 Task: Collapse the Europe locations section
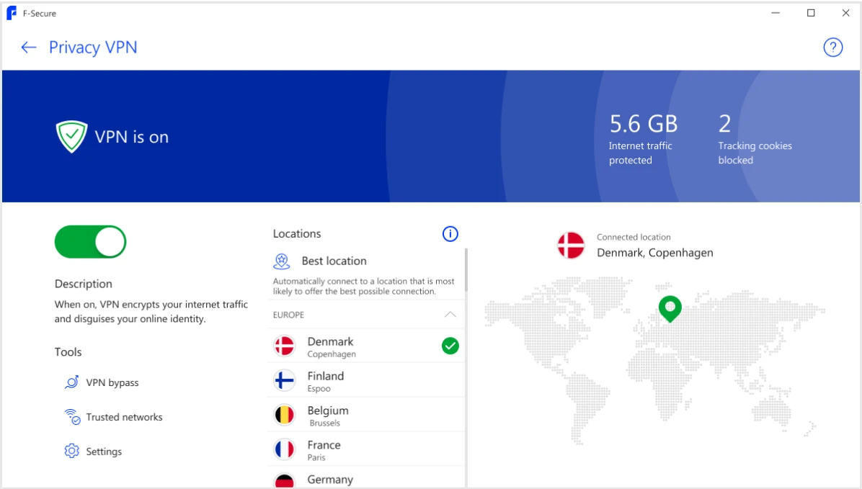450,315
